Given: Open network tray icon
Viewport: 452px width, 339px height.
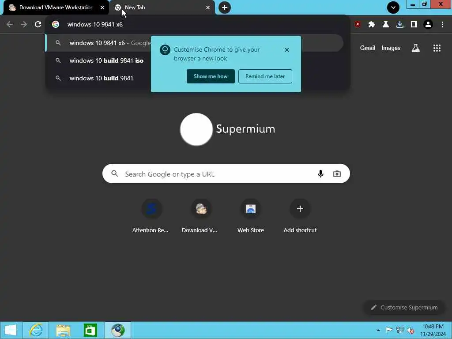Looking at the screenshot, I should click(x=400, y=330).
